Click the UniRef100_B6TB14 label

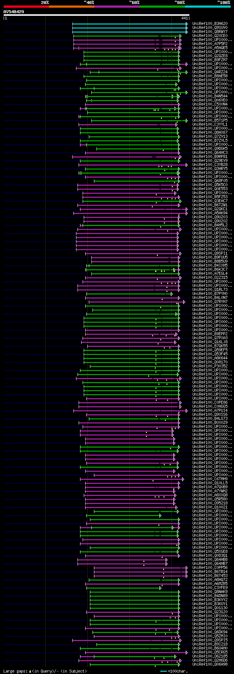210,572
